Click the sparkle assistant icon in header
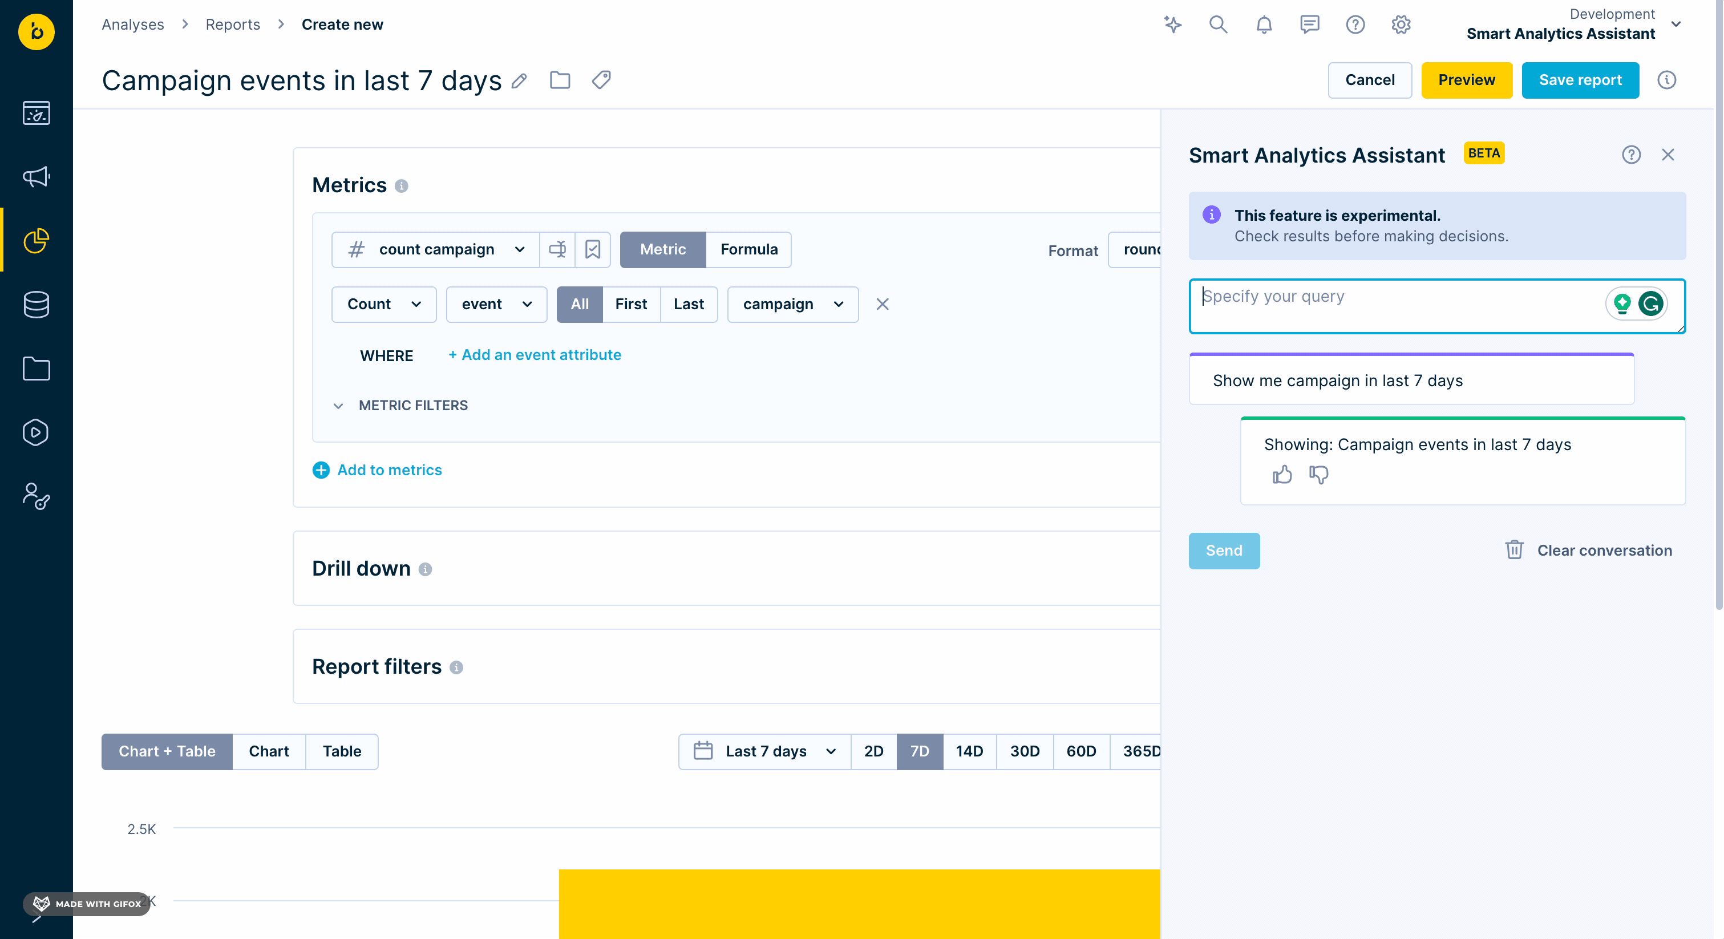This screenshot has width=1724, height=939. pos(1172,25)
